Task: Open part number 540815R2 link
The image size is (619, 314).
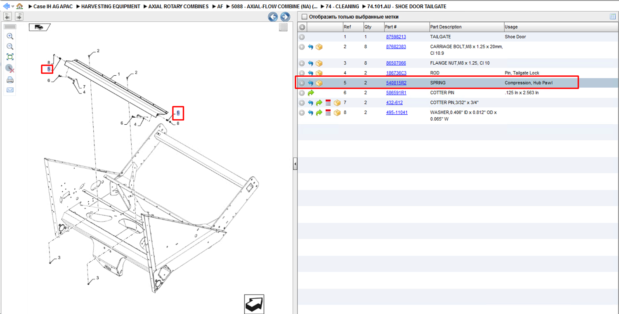Action: click(396, 83)
